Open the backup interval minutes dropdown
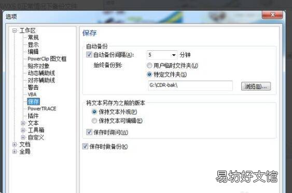The image size is (292, 193). tap(174, 55)
